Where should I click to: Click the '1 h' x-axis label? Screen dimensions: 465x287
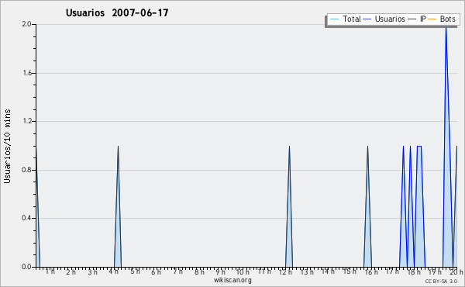point(50,271)
